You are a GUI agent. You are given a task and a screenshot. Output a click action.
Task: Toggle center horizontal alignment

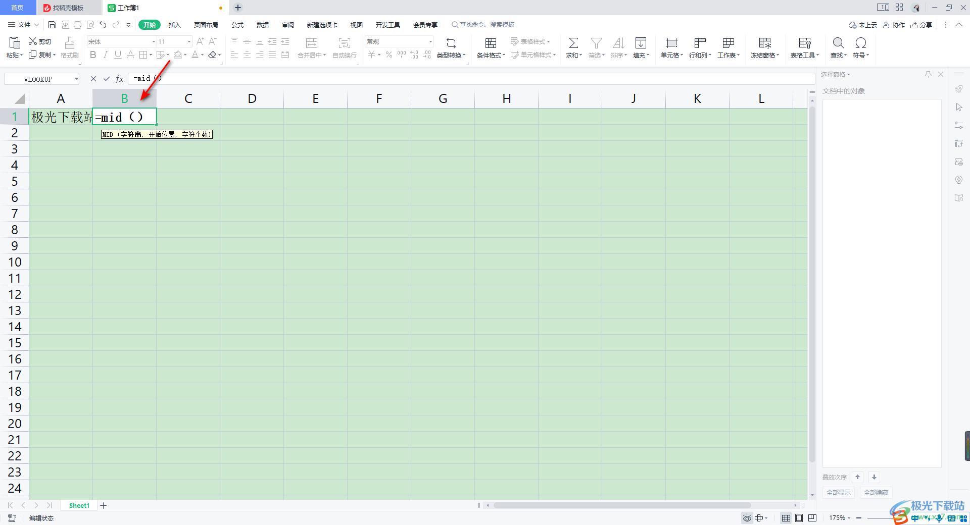[x=247, y=55]
